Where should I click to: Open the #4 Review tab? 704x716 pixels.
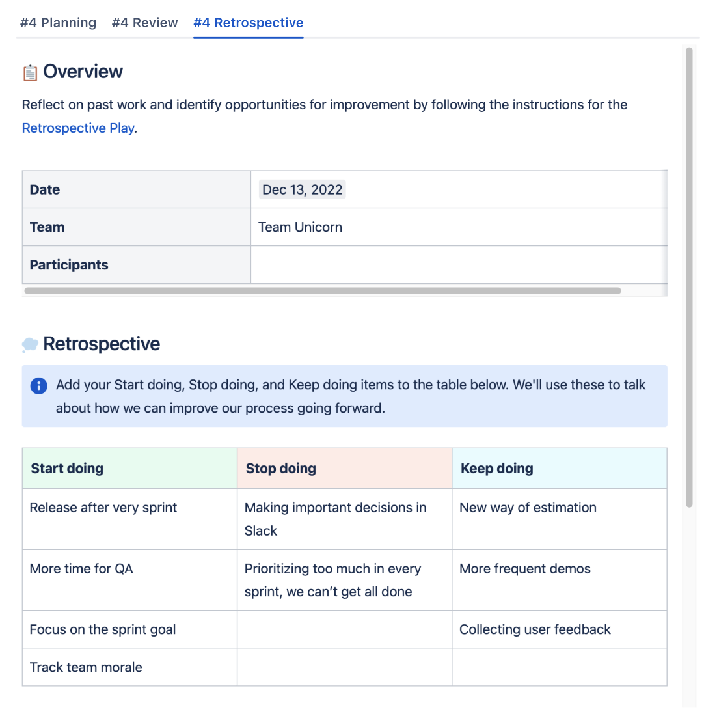[144, 23]
